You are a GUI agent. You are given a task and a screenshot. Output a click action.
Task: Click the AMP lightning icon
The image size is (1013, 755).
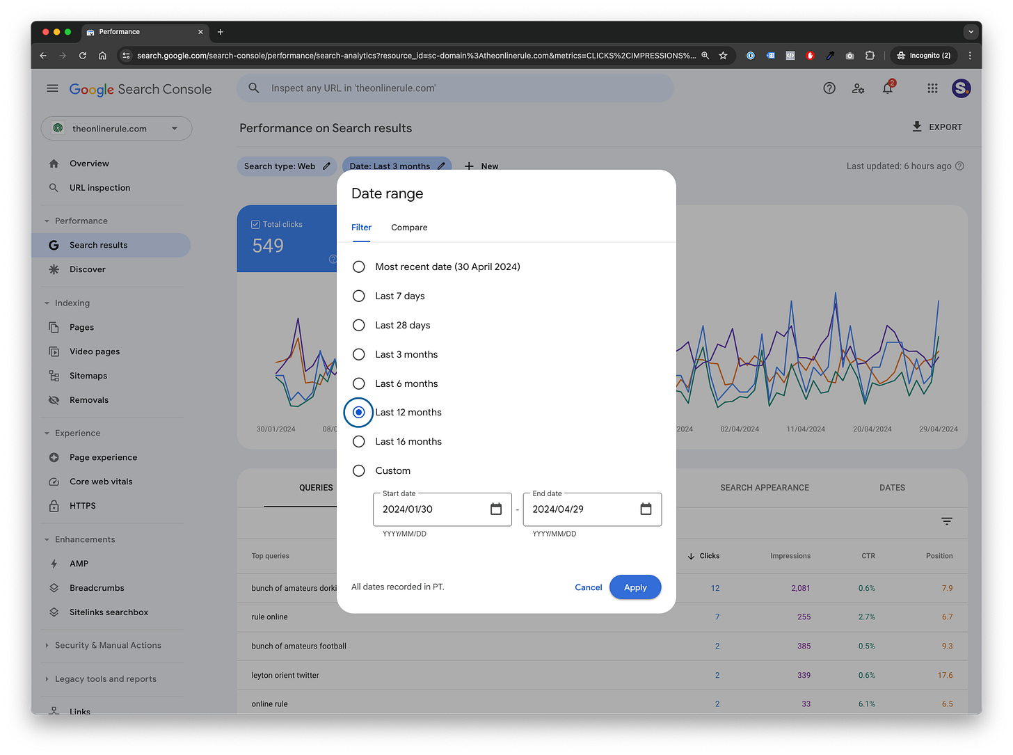(54, 564)
